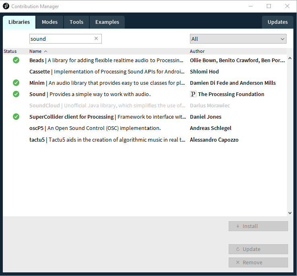Click the installed checkmark icon next to Beads

pyautogui.click(x=16, y=60)
